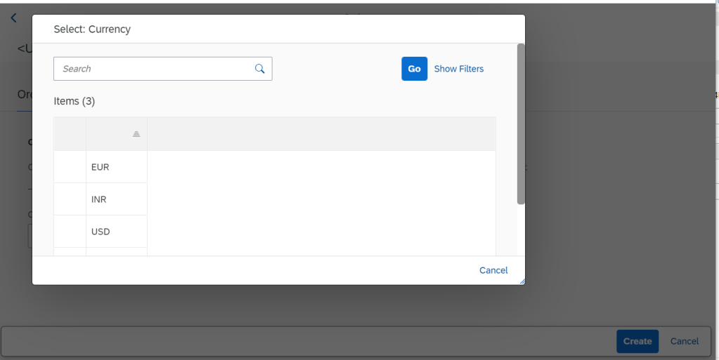The width and height of the screenshot is (719, 360).
Task: Go back using the left chevron
Action: point(13,18)
